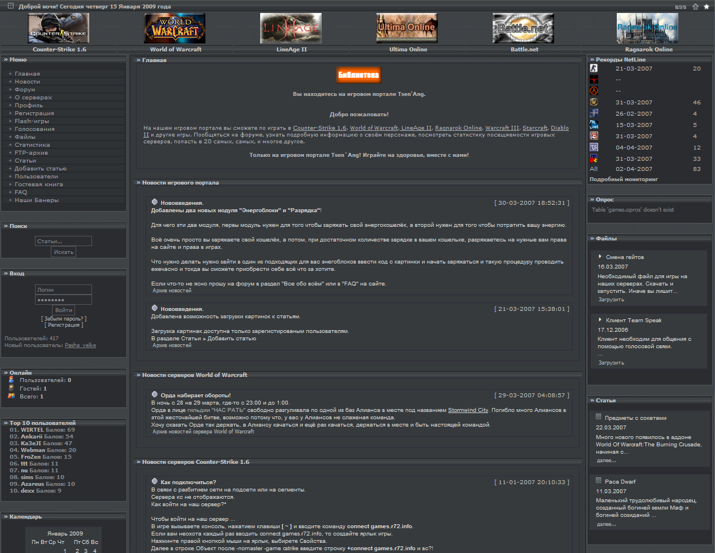Open Статистика in the side menu
Image resolution: width=715 pixels, height=553 pixels.
32,145
